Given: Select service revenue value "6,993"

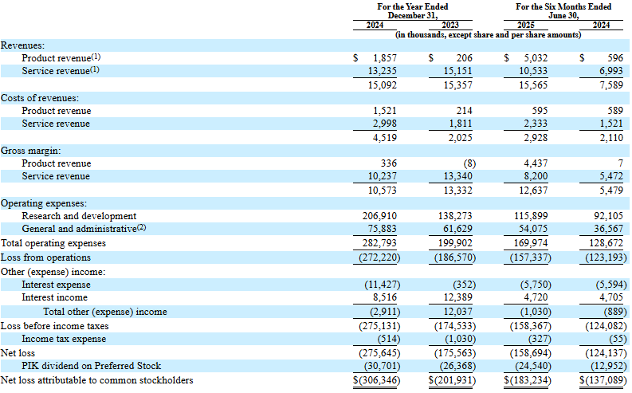Looking at the screenshot, I should [x=611, y=71].
